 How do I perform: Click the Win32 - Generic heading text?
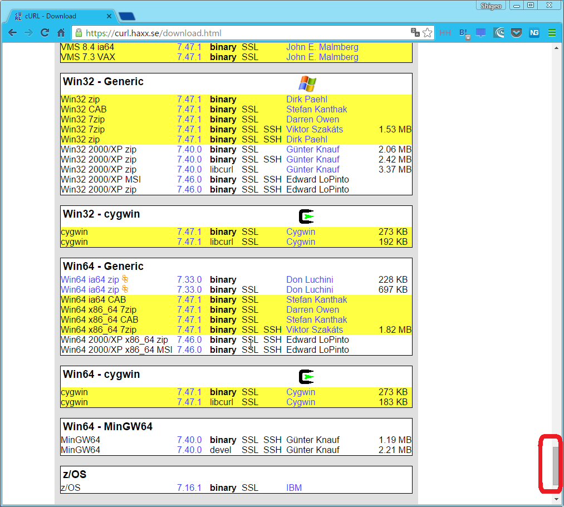coord(103,82)
